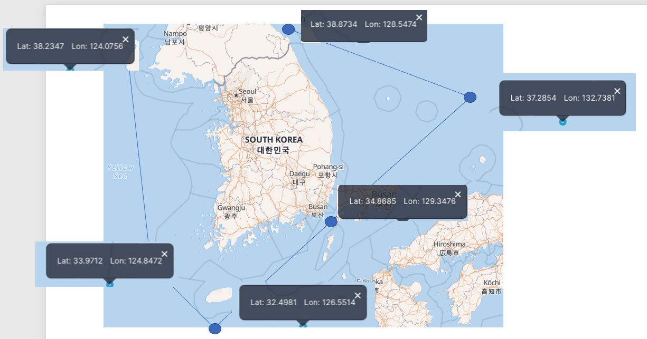Select the blue vertex near popup 38.8734
The image size is (647, 339).
(288, 29)
